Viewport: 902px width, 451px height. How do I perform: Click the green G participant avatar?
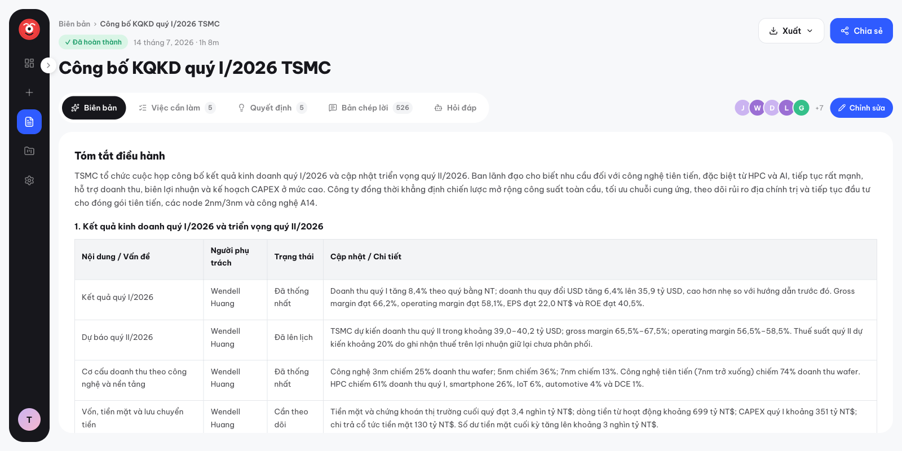click(x=801, y=108)
